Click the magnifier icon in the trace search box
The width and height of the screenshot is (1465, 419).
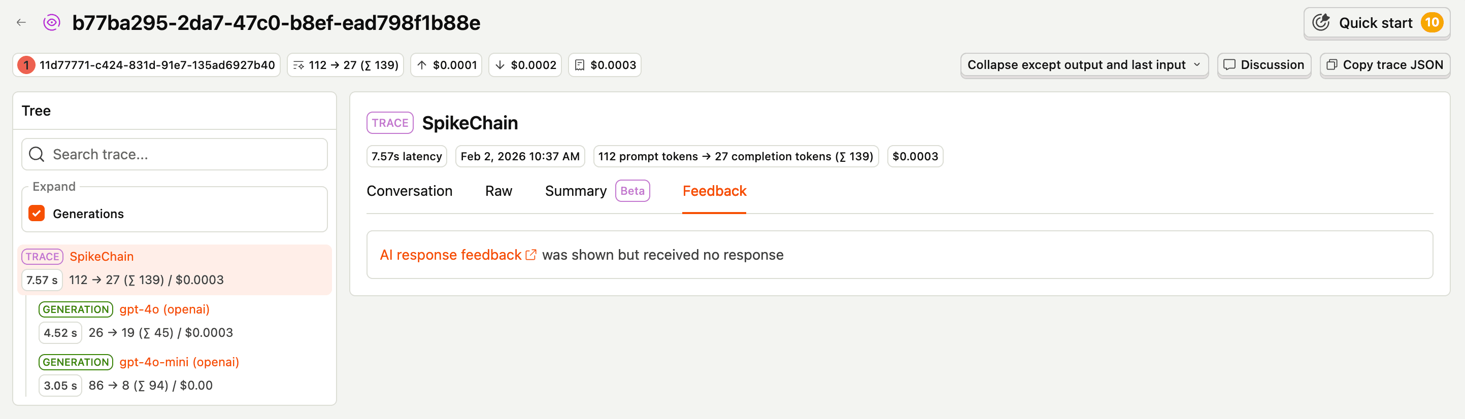(x=37, y=154)
